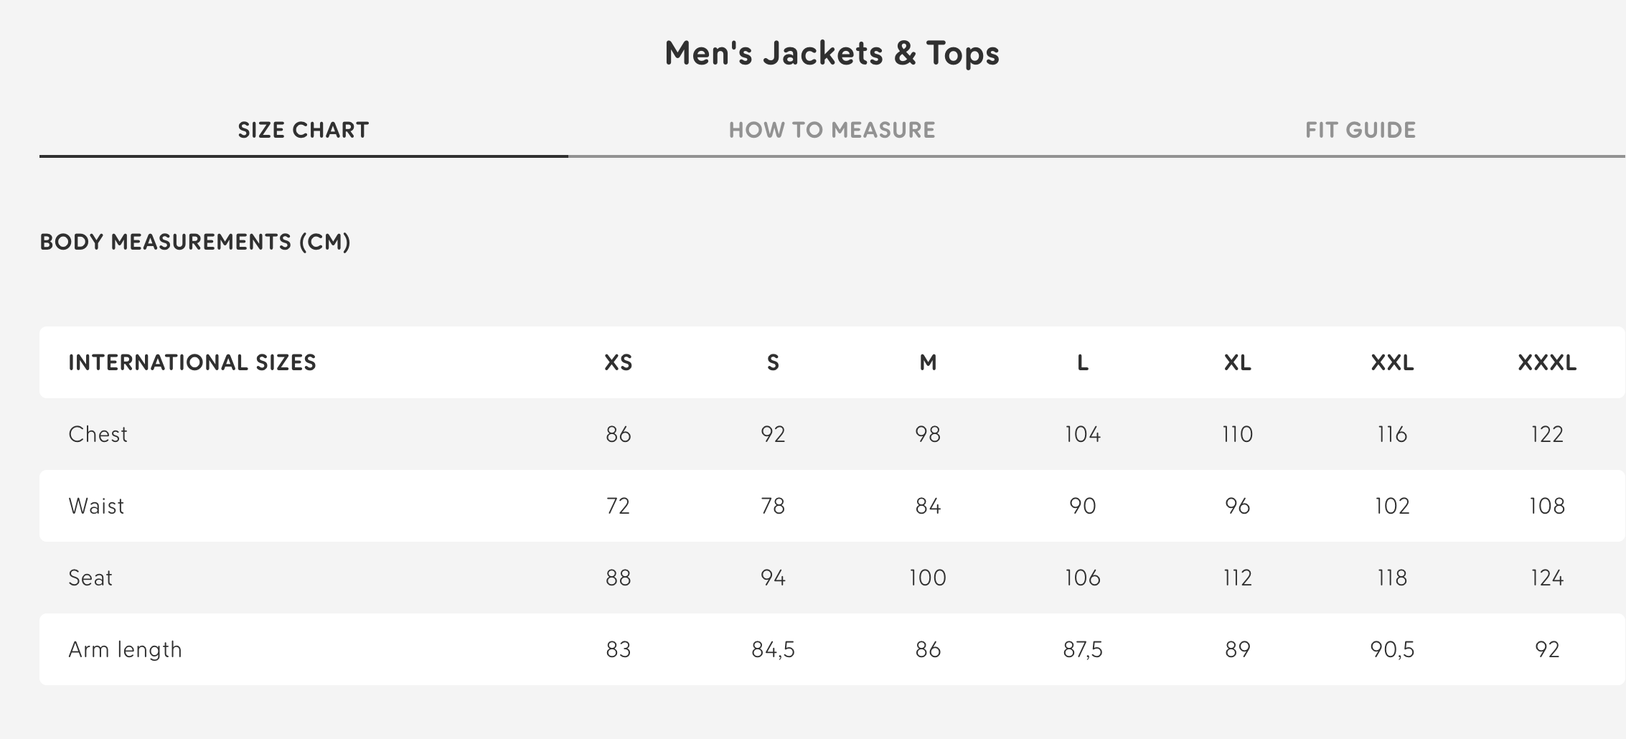1626x739 pixels.
Task: Select the M size column header
Action: pos(928,362)
